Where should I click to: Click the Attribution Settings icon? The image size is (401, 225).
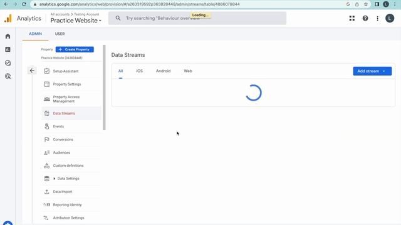(46, 217)
